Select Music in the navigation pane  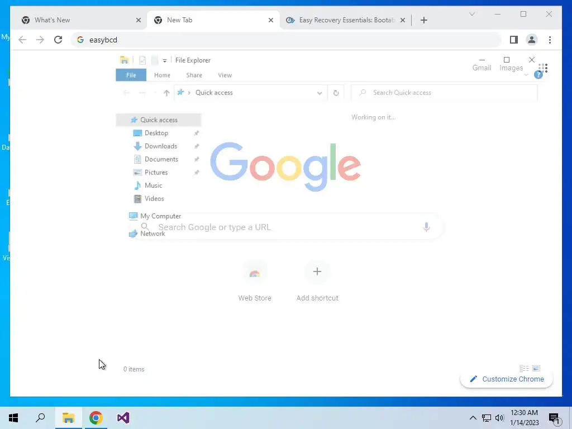(153, 185)
